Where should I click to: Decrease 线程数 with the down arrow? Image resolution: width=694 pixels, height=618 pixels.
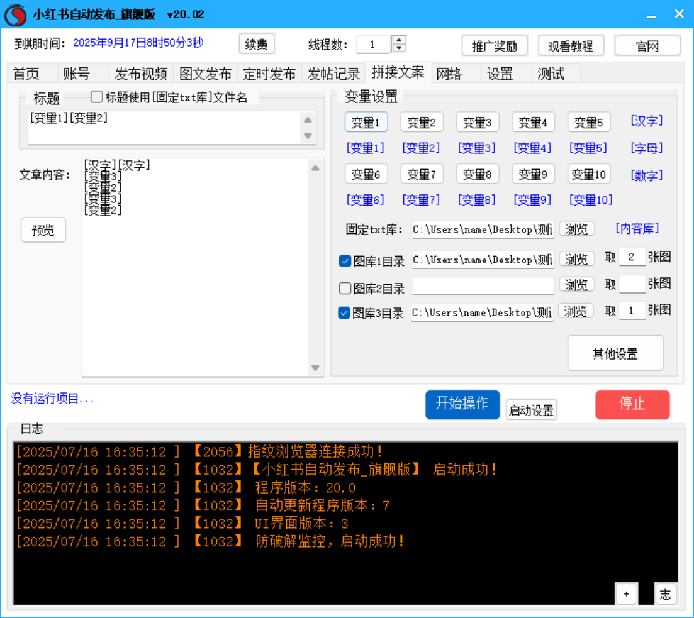(399, 48)
